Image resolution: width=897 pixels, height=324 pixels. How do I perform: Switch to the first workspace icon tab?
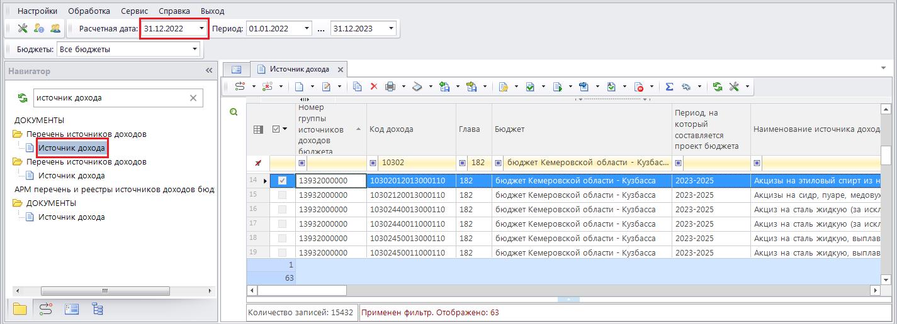point(237,69)
